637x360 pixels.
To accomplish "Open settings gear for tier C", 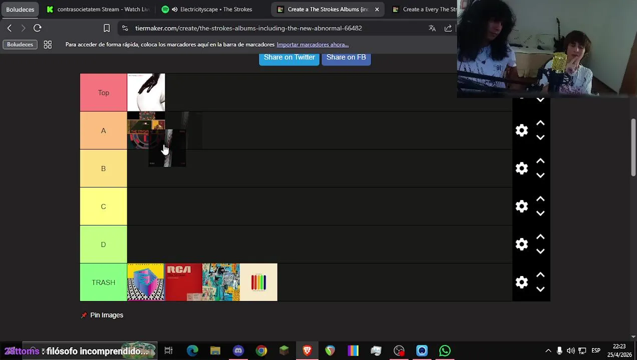I will click(x=522, y=206).
